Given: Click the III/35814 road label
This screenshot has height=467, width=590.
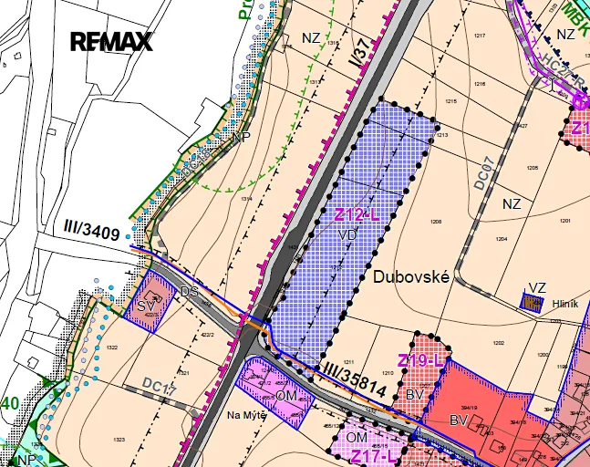Looking at the screenshot, I should tap(355, 379).
